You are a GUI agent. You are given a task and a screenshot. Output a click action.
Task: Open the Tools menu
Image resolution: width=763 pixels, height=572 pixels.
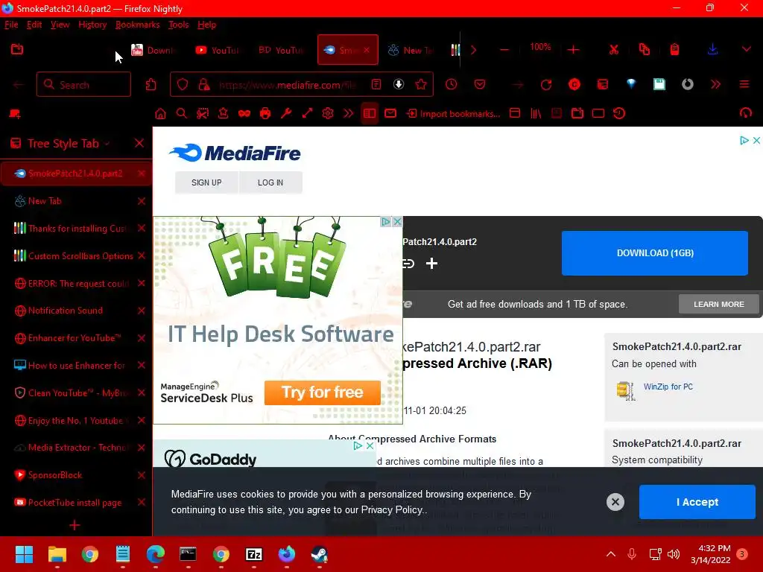point(179,25)
